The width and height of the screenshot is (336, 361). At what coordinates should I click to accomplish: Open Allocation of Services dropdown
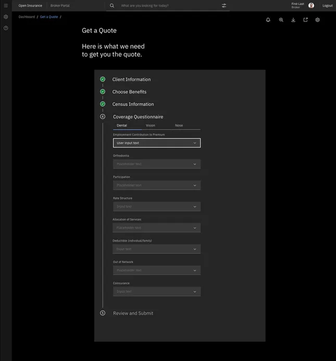(x=157, y=227)
